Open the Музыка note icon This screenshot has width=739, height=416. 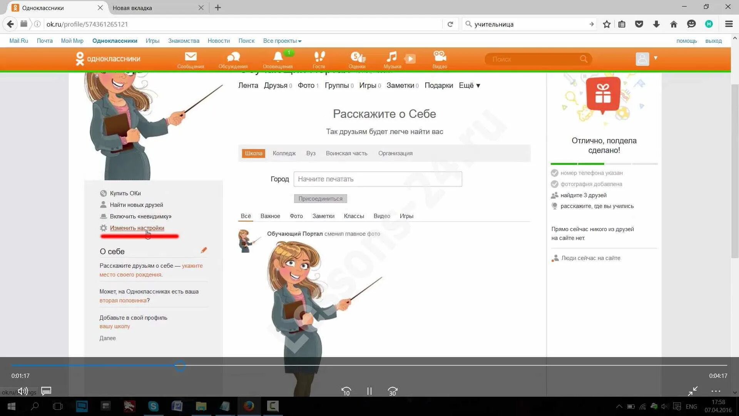pyautogui.click(x=391, y=57)
